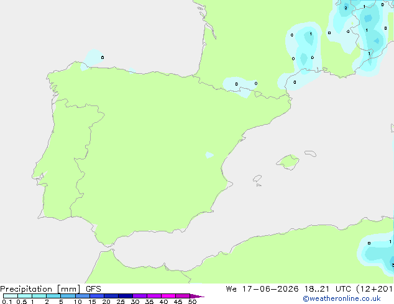Viewport: 394px width, 304px height.
Task: Click the '40' legend scale label
Action: coord(163,302)
